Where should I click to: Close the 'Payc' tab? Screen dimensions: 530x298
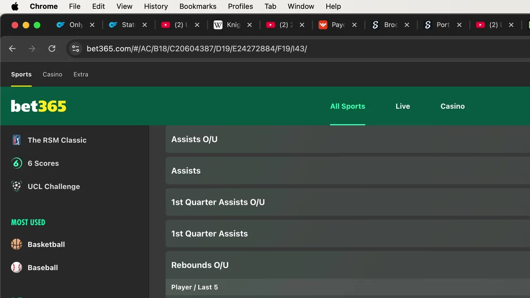click(x=354, y=25)
